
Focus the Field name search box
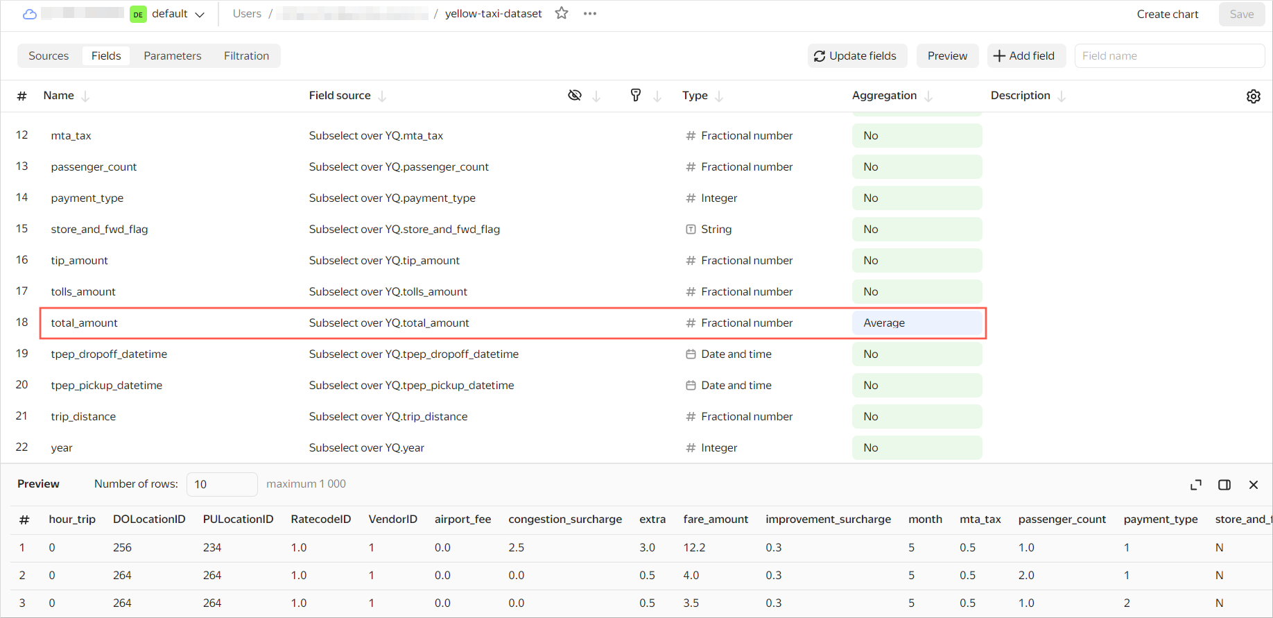click(1169, 56)
